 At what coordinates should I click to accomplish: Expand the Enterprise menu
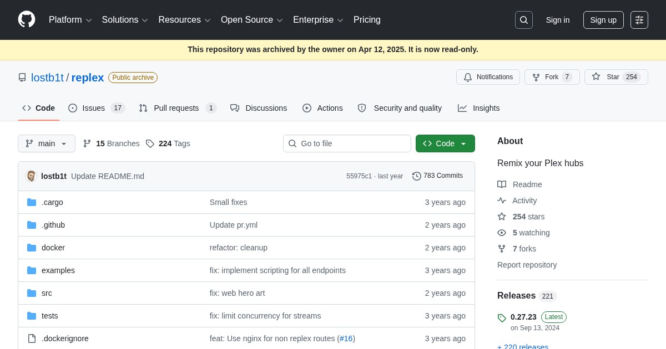point(318,20)
